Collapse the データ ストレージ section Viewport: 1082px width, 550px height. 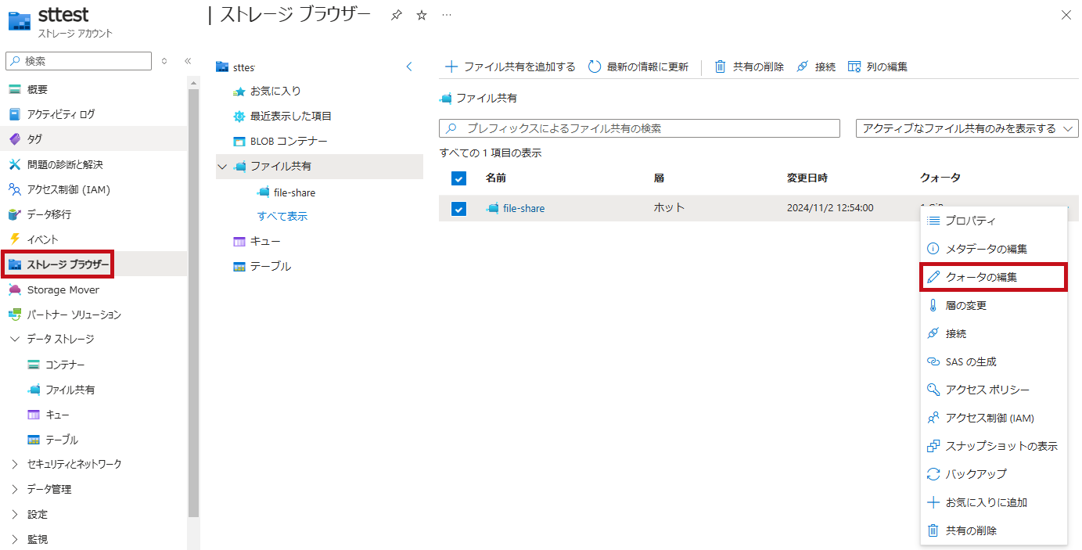point(15,339)
